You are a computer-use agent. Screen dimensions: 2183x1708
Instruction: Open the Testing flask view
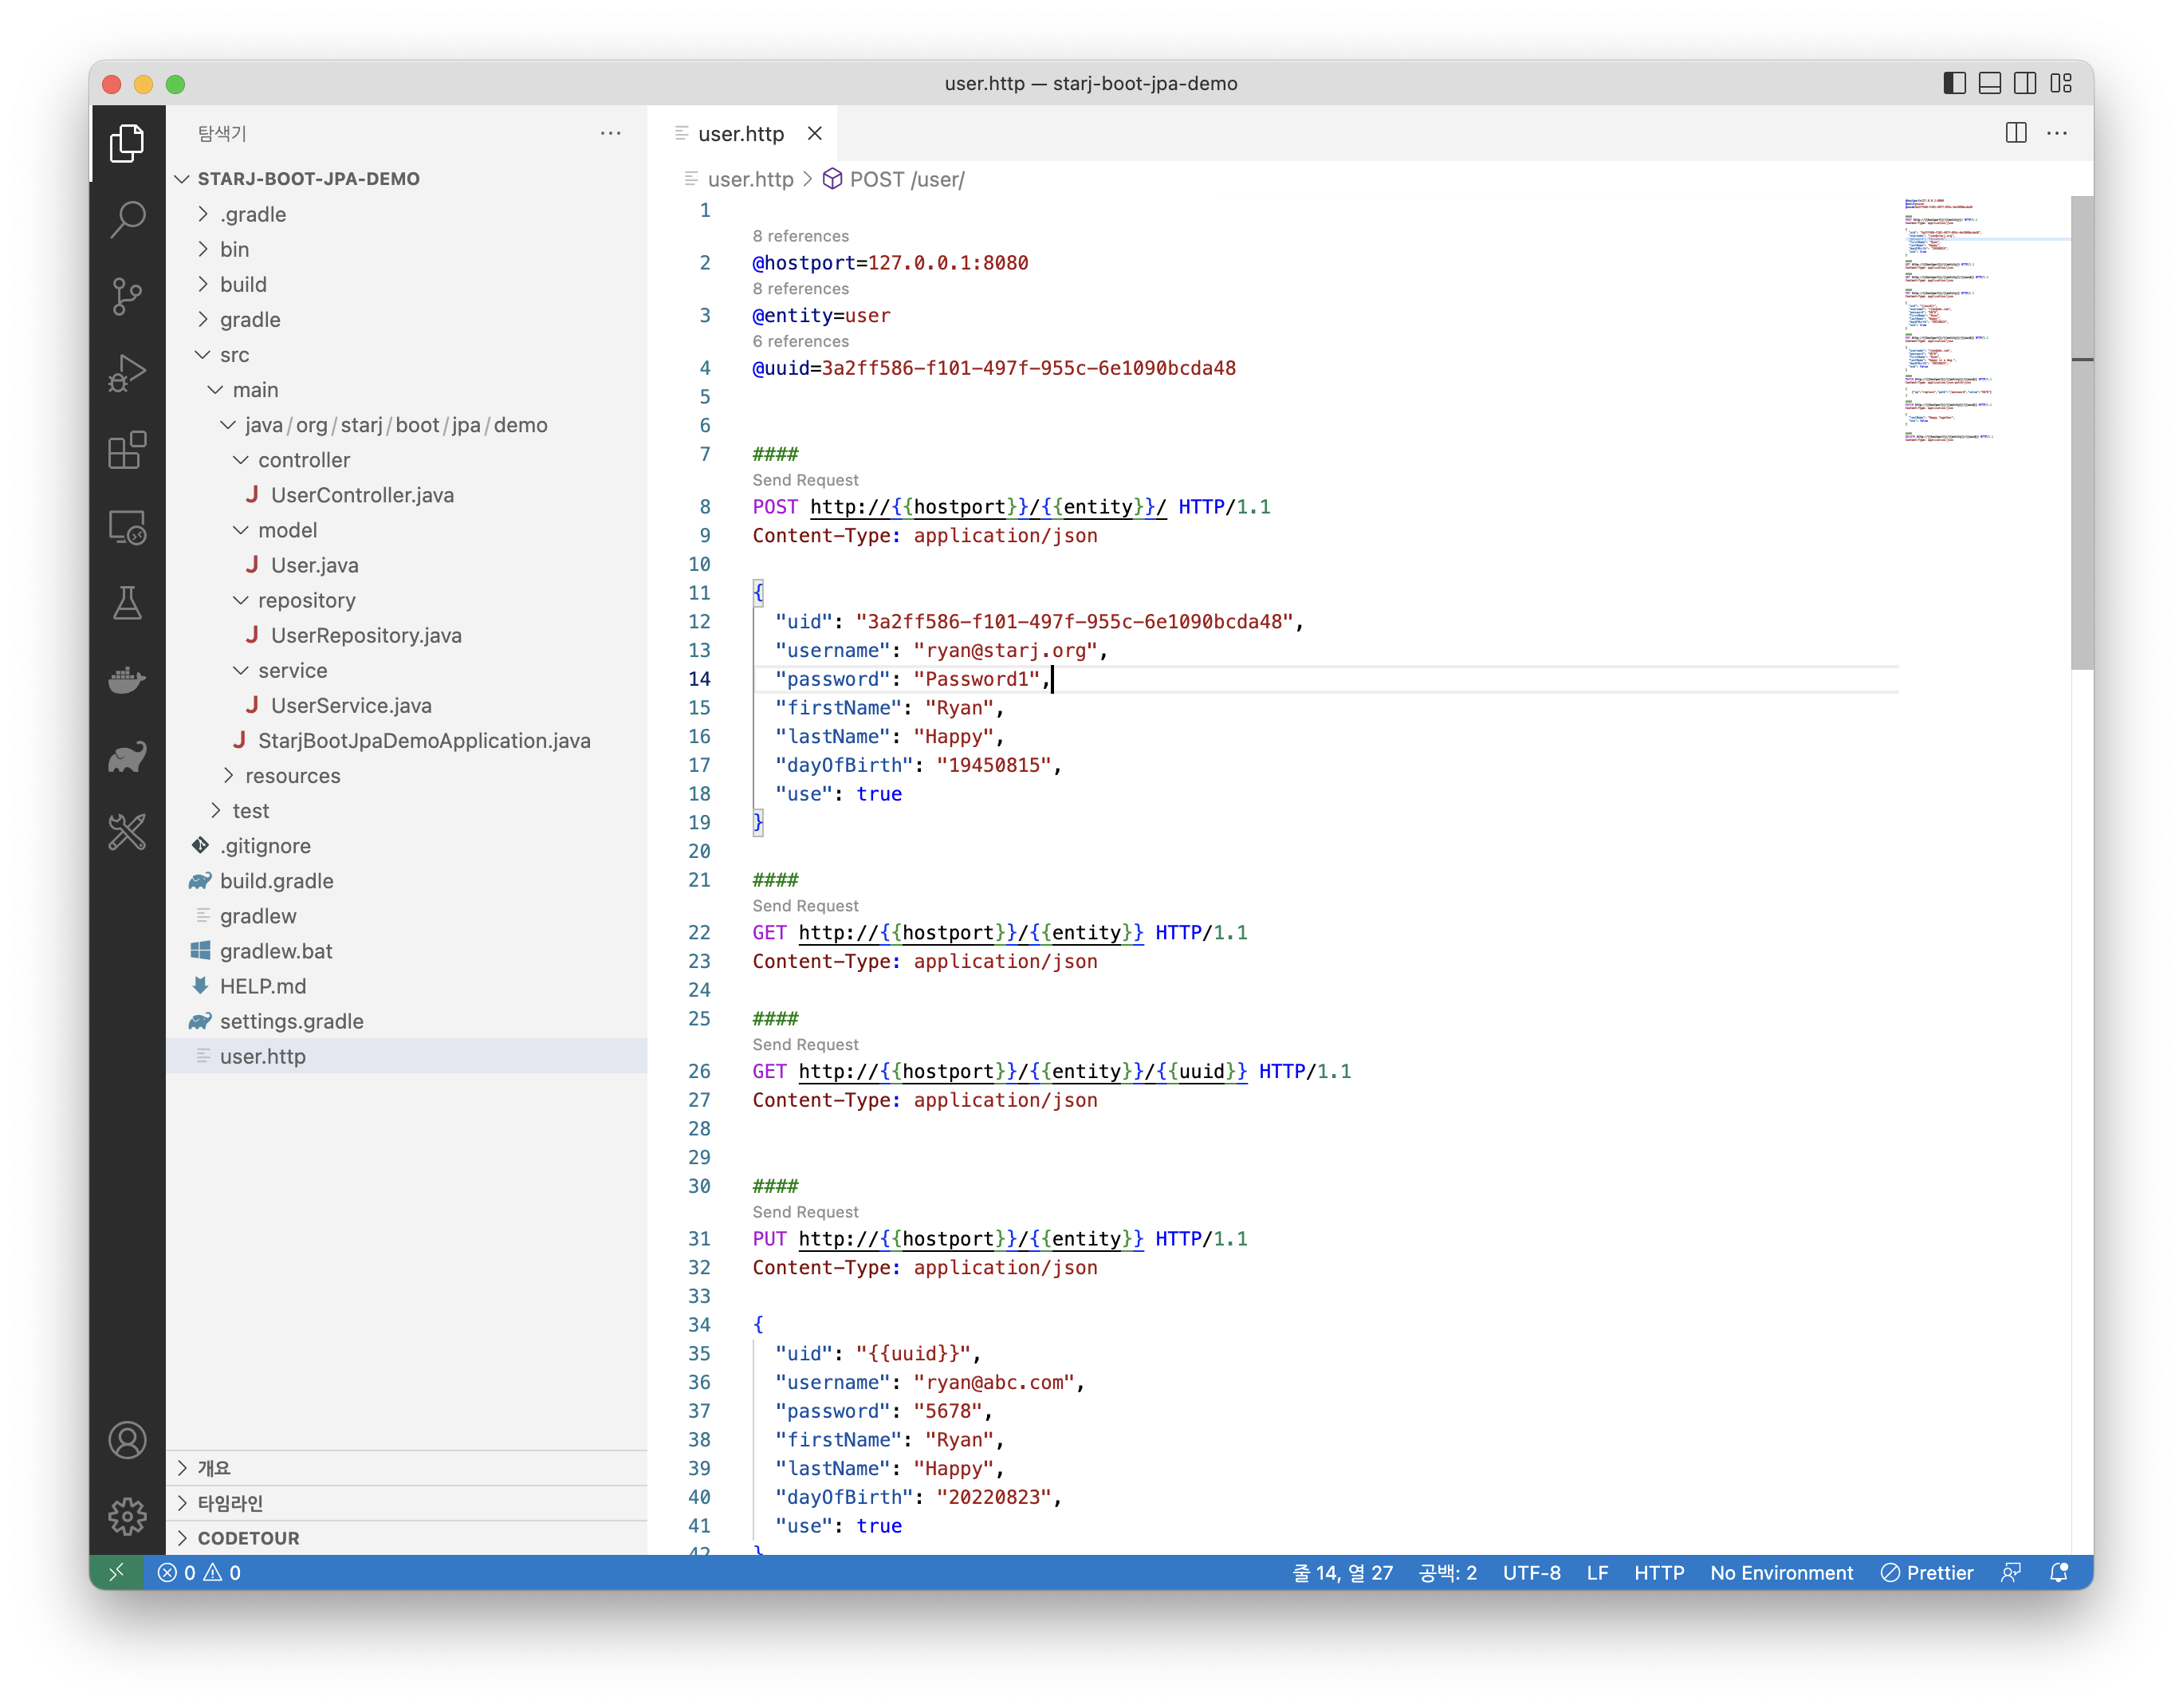pos(127,603)
